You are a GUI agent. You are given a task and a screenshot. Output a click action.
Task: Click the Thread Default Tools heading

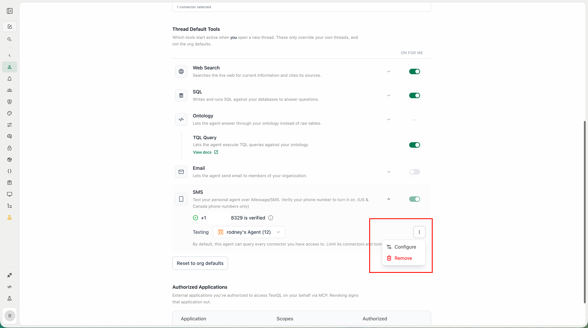point(196,29)
